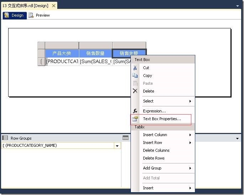Click the Copy icon in context menu
244x195 pixels.
(x=135, y=76)
